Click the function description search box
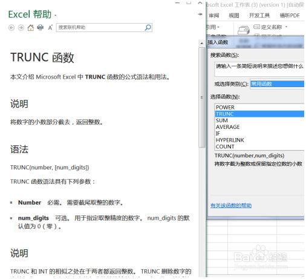Screen dimensions: 306x279 [x=259, y=69]
